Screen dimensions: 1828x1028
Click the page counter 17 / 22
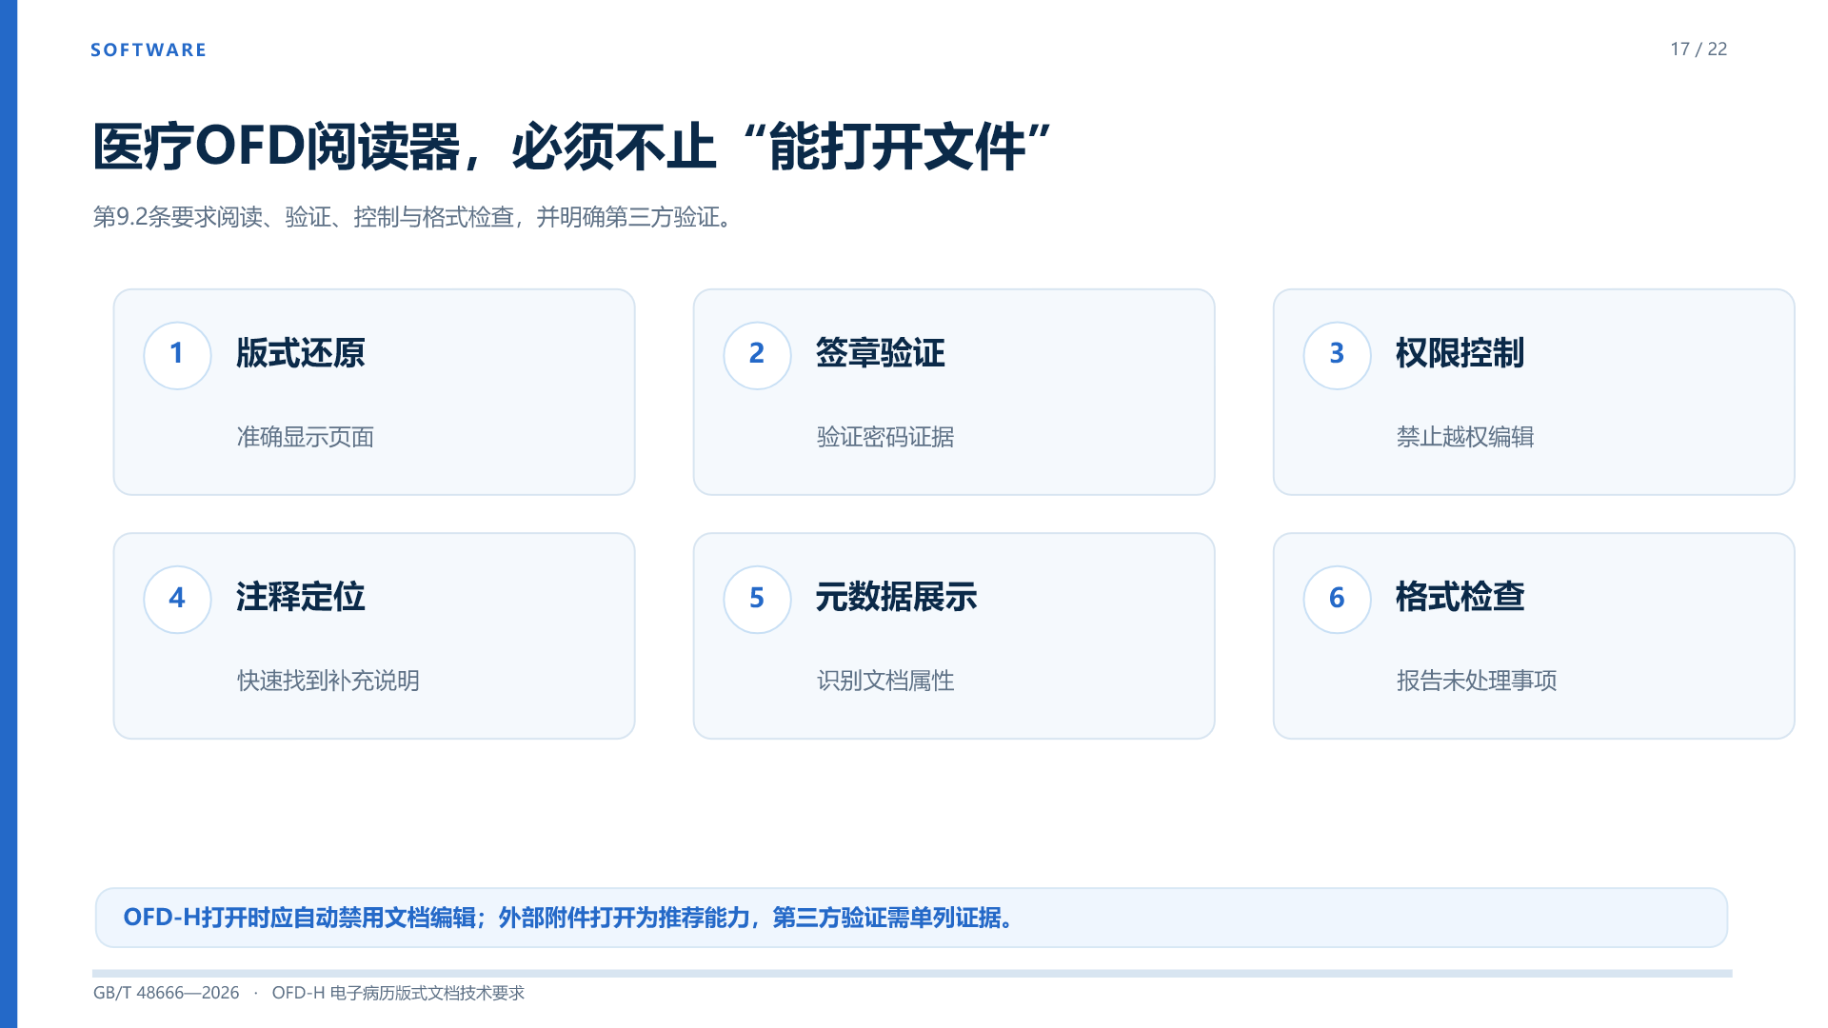coord(1699,49)
